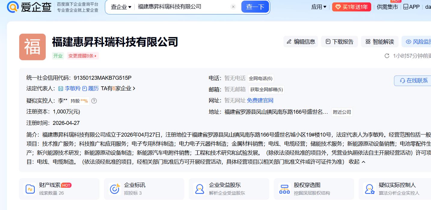
Task: Collapse the 简介 with 收起
Action: tap(357, 162)
